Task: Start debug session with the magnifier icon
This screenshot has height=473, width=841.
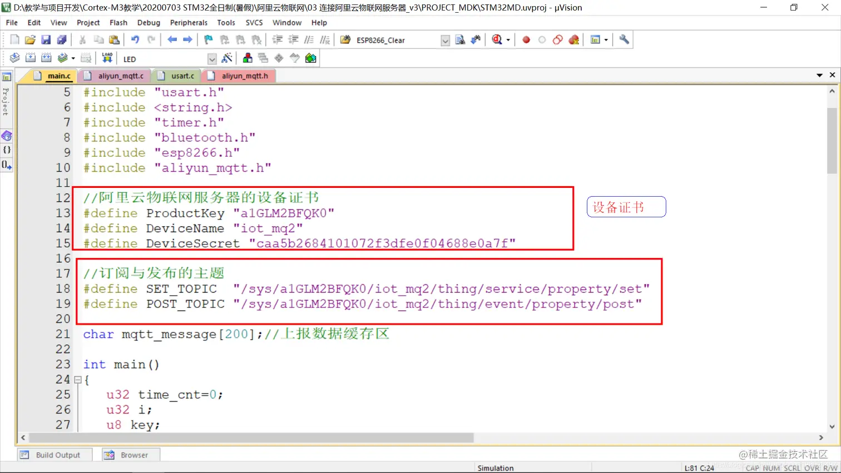Action: 497,39
